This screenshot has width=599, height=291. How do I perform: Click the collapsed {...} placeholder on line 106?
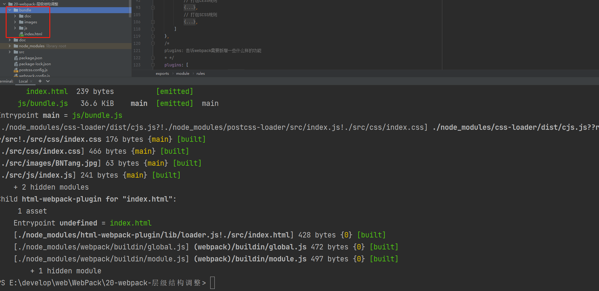189,22
